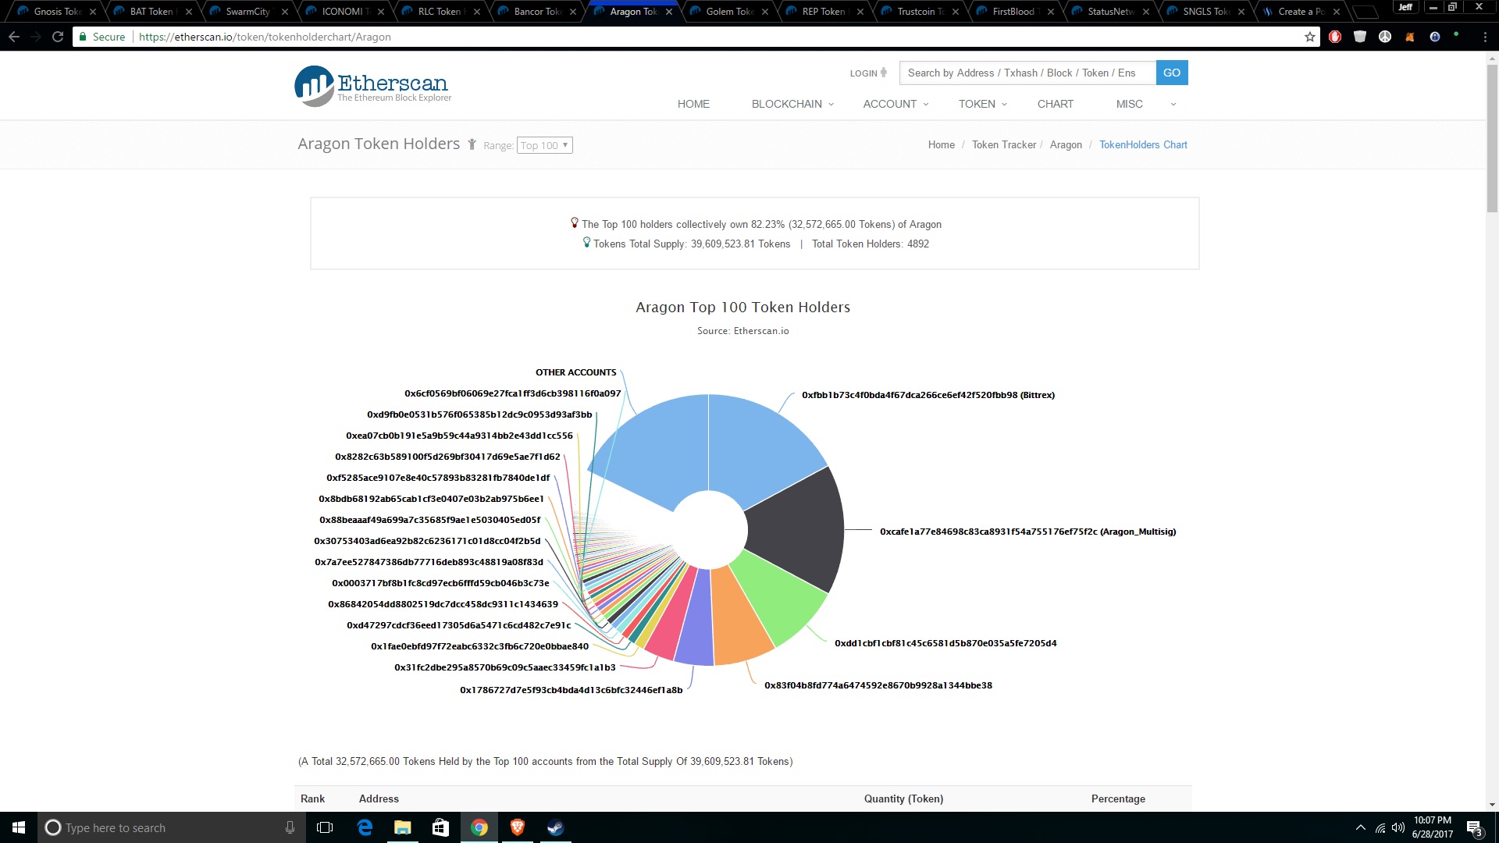1499x843 pixels.
Task: Click the red Opera-style extension icon
Action: (1335, 37)
